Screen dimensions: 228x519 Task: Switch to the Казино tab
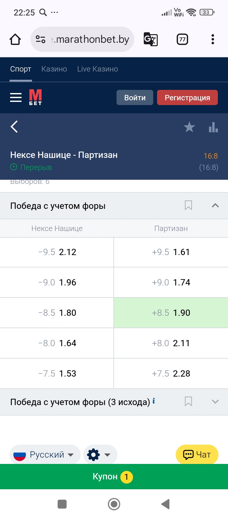click(x=54, y=69)
